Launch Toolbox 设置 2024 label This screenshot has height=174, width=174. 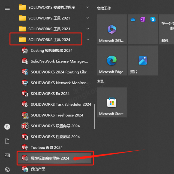[47, 147]
